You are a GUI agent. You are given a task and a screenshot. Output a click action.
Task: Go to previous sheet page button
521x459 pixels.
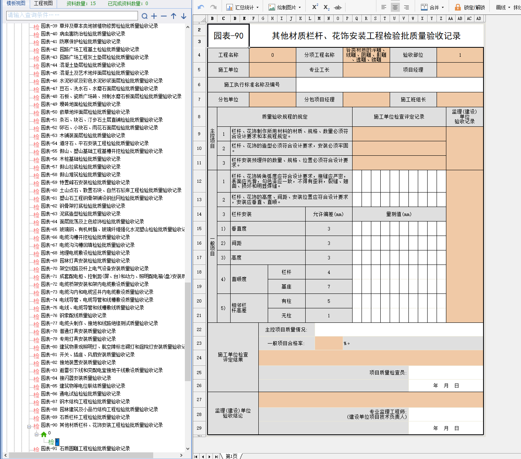(x=203, y=456)
